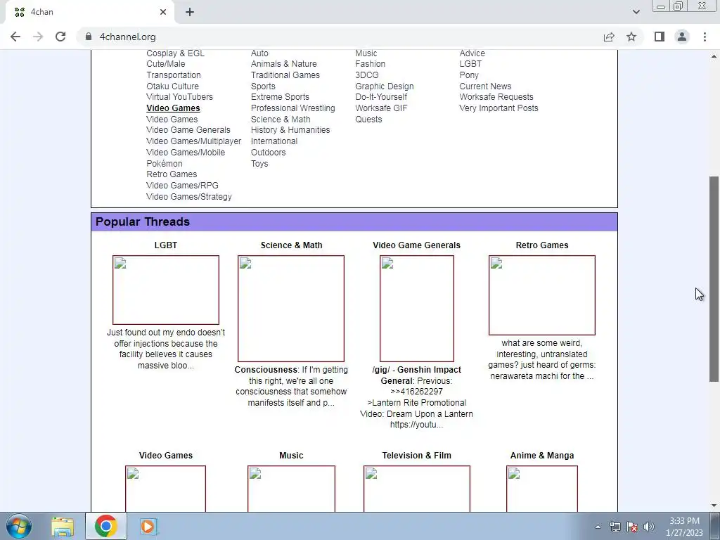Open the Video Games/Strategy board
This screenshot has width=720, height=540.
coord(188,197)
